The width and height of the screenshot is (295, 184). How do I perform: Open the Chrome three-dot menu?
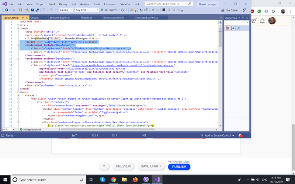coord(290,11)
